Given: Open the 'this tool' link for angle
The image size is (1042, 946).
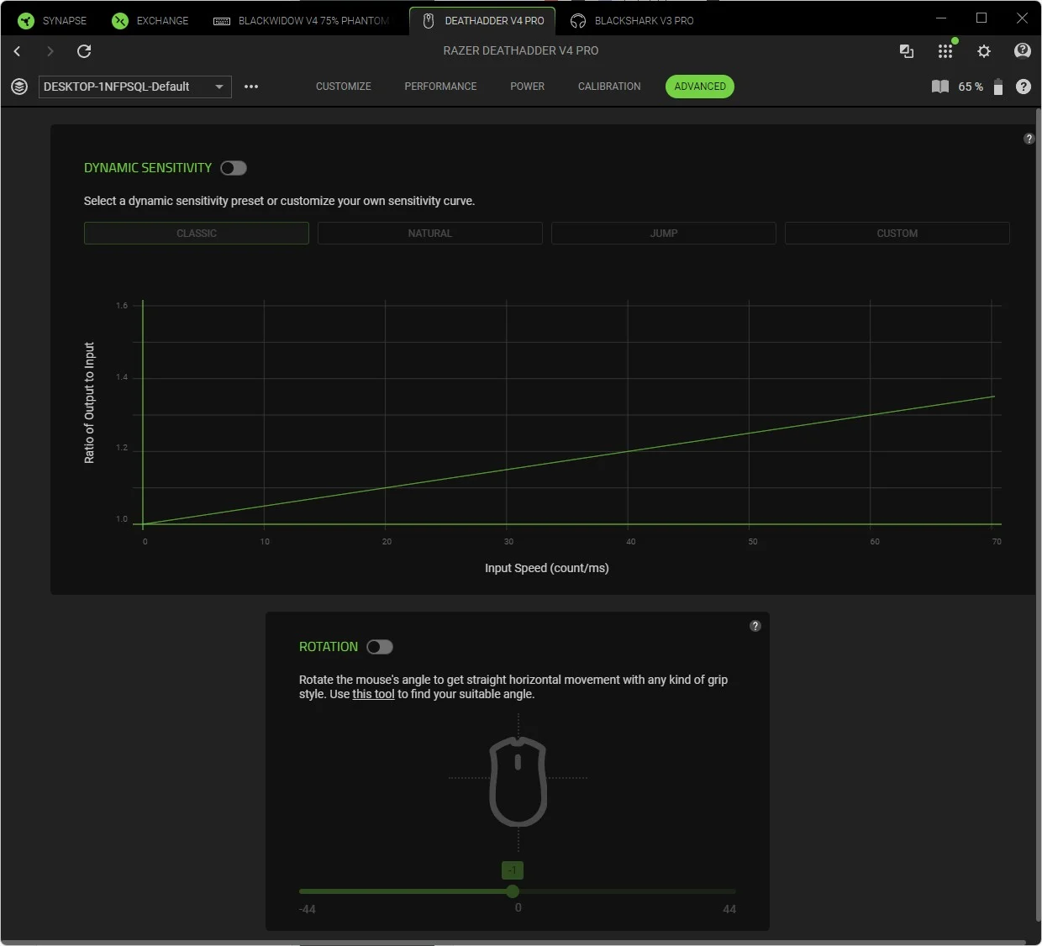Looking at the screenshot, I should (x=373, y=694).
